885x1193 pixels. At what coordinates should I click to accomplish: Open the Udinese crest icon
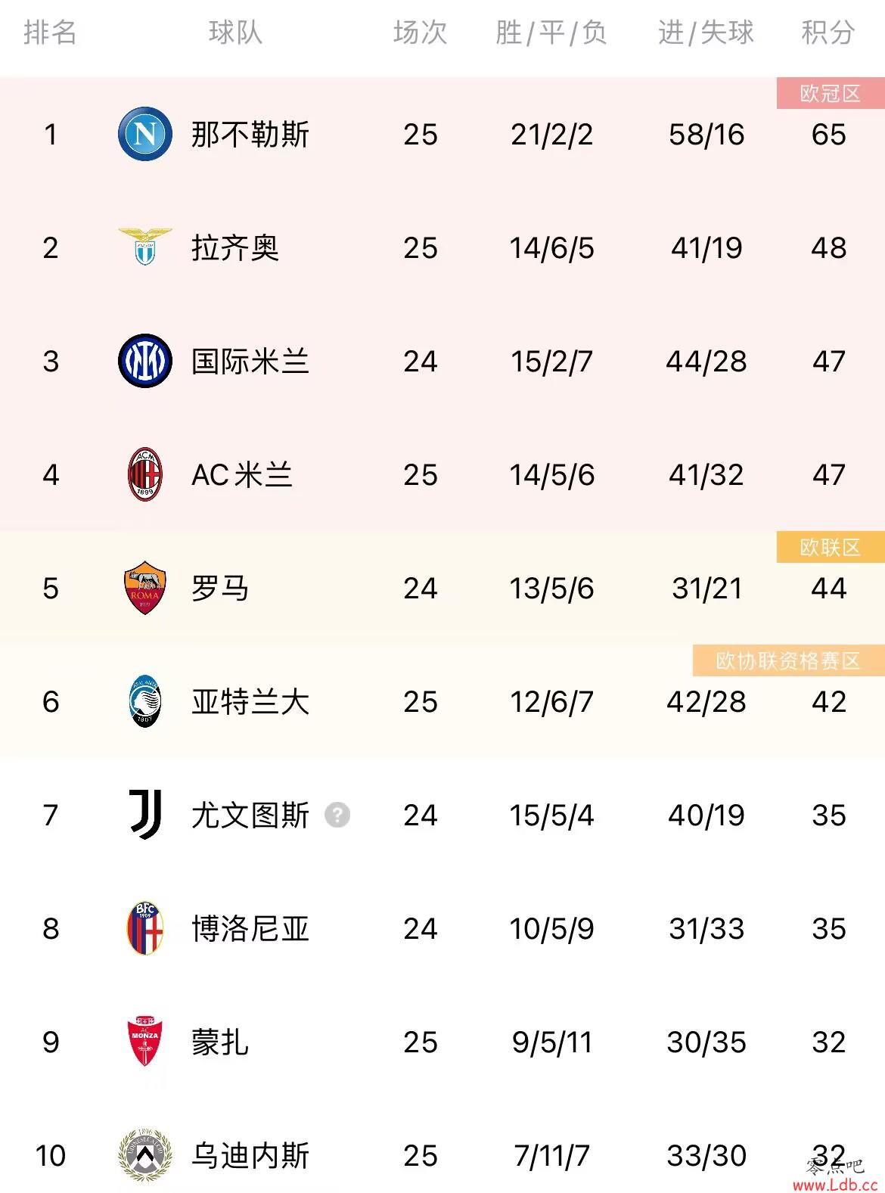(x=145, y=1155)
